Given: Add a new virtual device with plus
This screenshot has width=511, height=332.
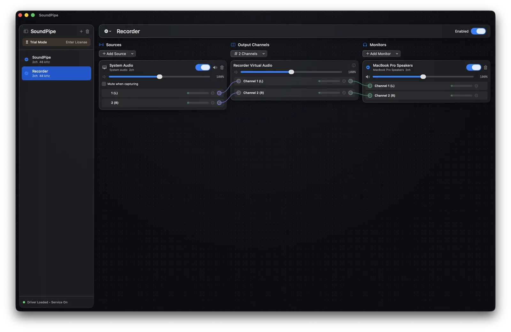Looking at the screenshot, I should pos(81,31).
